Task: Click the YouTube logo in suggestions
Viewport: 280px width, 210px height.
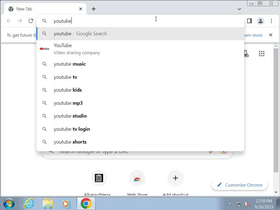Action: pos(45,49)
